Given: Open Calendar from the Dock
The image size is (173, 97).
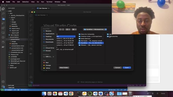Looking at the screenshot, I should [x=60, y=93].
